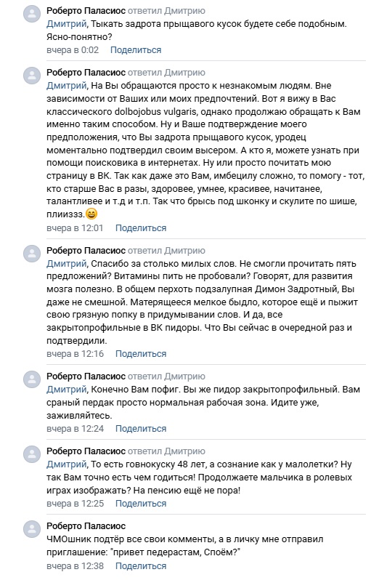Click Поделиться under the 12:38 comment
Viewport: 379px width, 580px height.
(x=141, y=566)
